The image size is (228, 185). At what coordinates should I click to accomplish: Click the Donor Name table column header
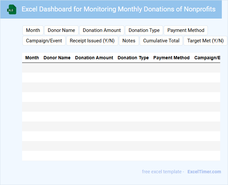pos(57,58)
